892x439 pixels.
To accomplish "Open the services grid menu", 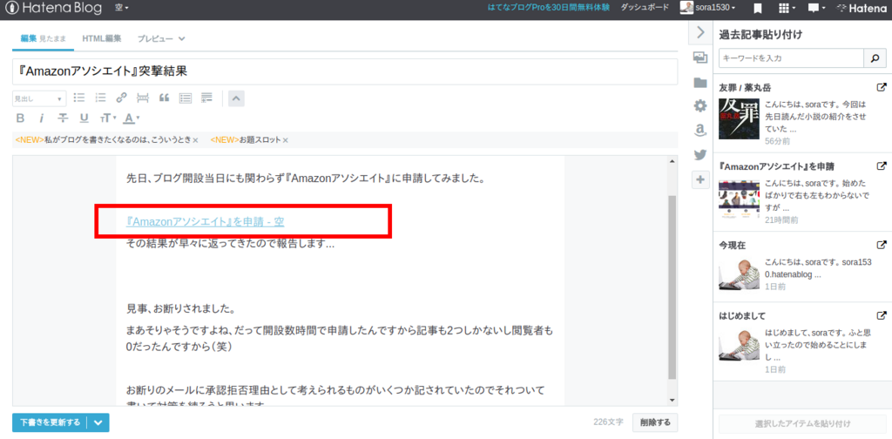I will tap(787, 8).
